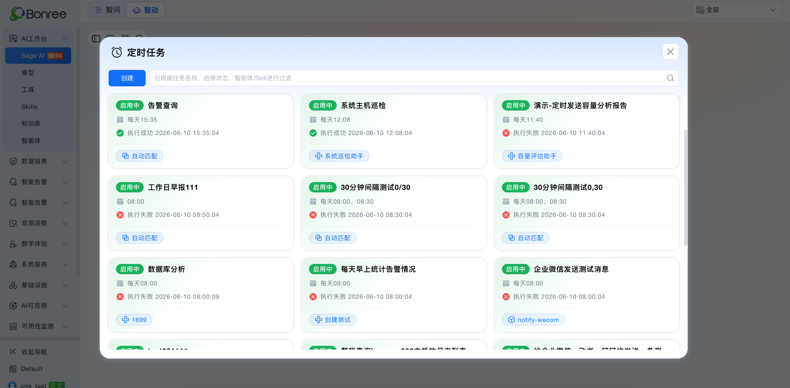Open the 告警查询 task's 自动匹配 tag
The height and width of the screenshot is (388, 790).
coord(140,156)
